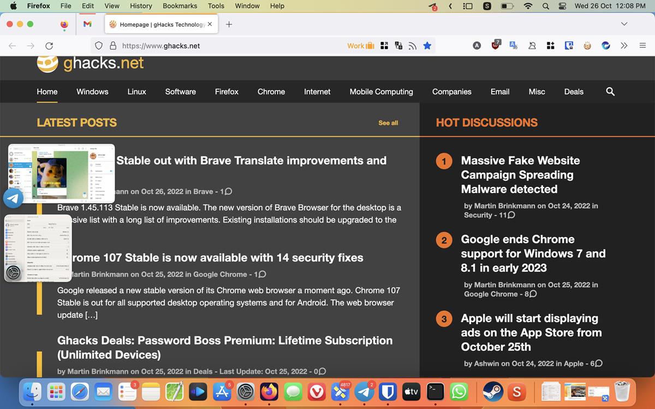The image size is (655, 409).
Task: Open the Deals section
Action: coord(574,92)
